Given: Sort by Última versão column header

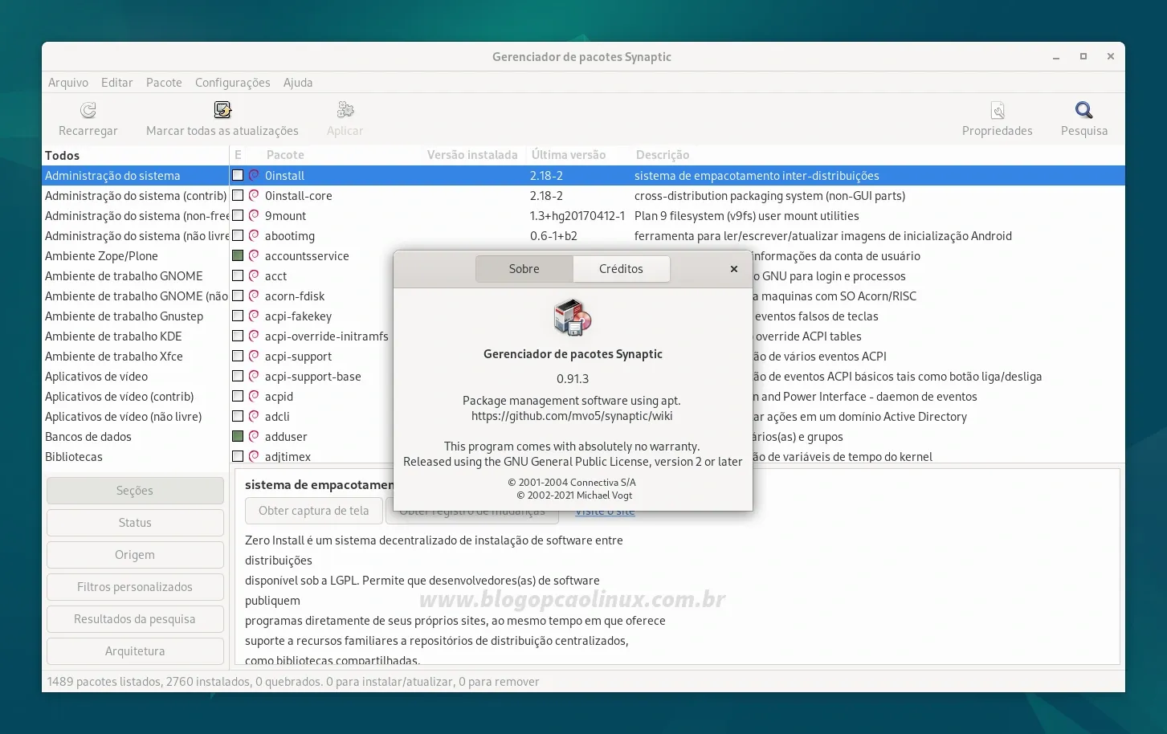Looking at the screenshot, I should [x=569, y=154].
